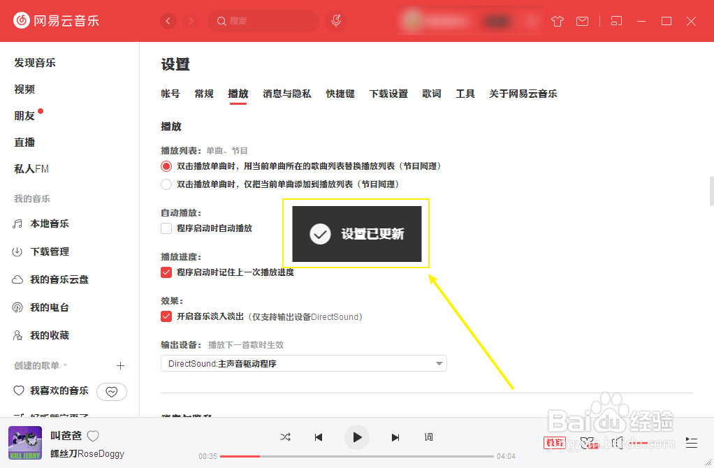This screenshot has width=714, height=468.
Task: Click the blurred user profile area
Action: pyautogui.click(x=469, y=21)
